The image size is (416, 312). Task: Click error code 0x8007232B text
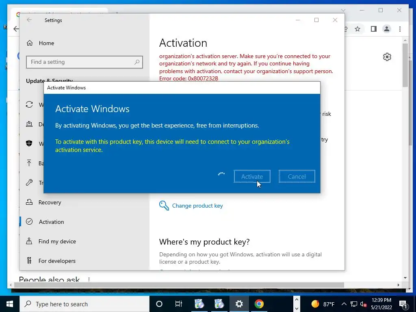click(x=188, y=78)
